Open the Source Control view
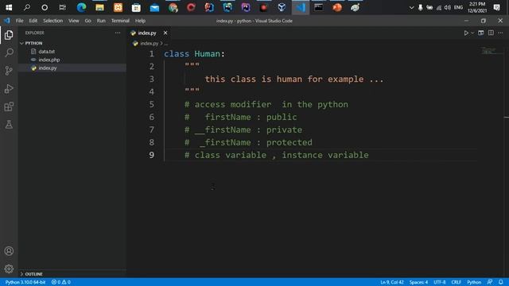This screenshot has width=509, height=286. pyautogui.click(x=9, y=71)
